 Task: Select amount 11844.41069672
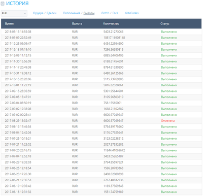114,150
